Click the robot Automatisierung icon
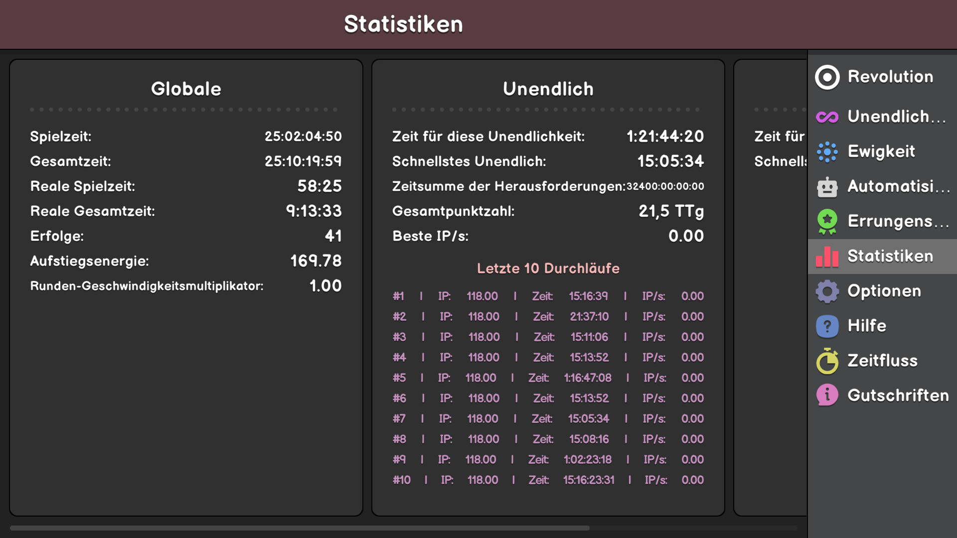This screenshot has height=538, width=957. pyautogui.click(x=827, y=187)
